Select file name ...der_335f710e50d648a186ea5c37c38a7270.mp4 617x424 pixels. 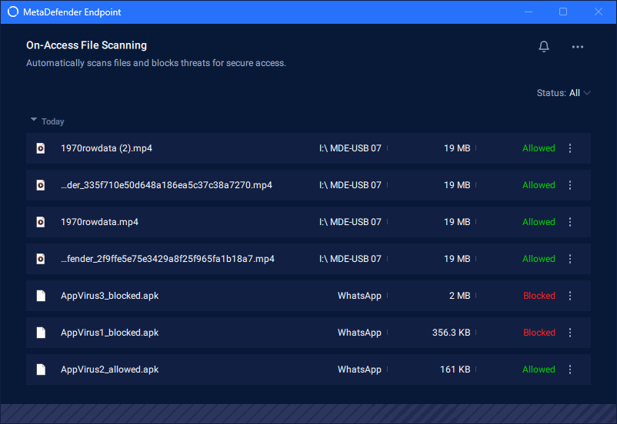pyautogui.click(x=166, y=185)
